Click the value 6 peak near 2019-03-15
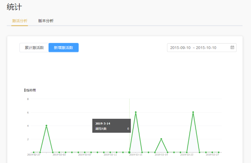 [x=136, y=112]
